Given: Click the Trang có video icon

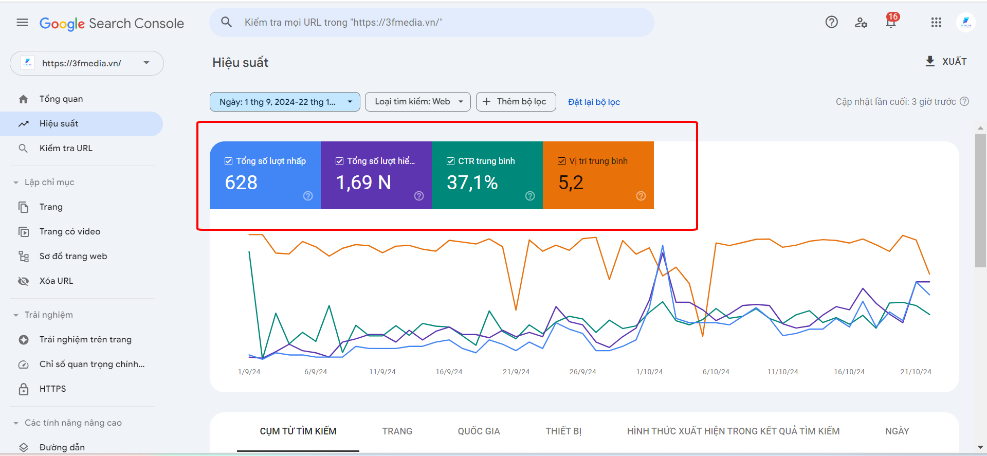Looking at the screenshot, I should click(23, 232).
